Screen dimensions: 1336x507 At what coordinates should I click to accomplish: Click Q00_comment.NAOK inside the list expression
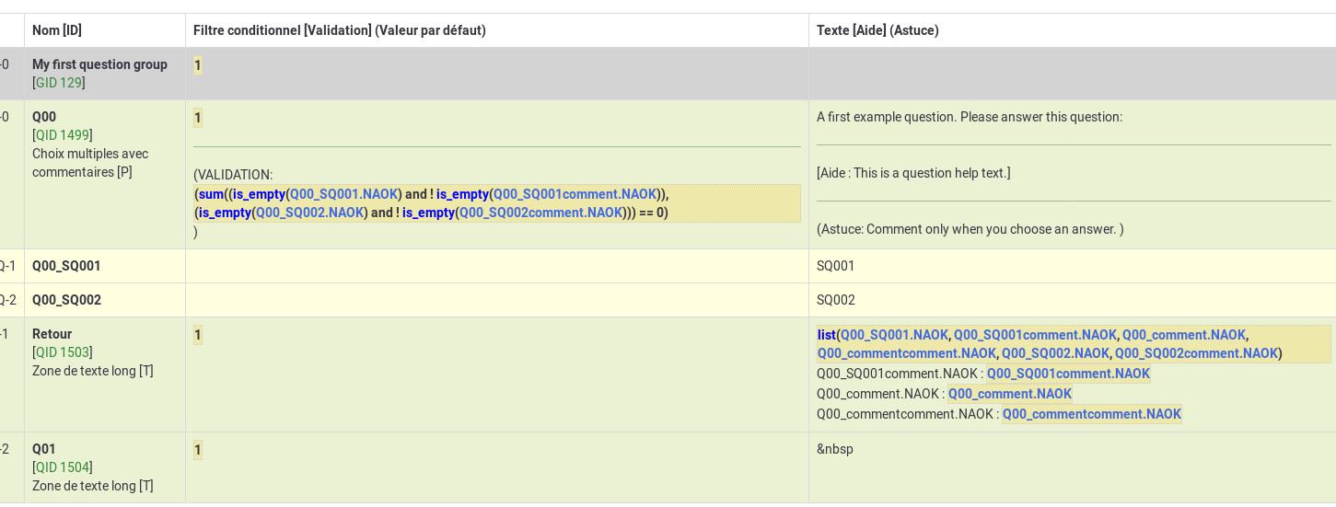click(x=1183, y=335)
